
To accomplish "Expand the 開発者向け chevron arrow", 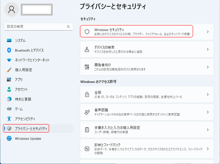I will 208,67.
